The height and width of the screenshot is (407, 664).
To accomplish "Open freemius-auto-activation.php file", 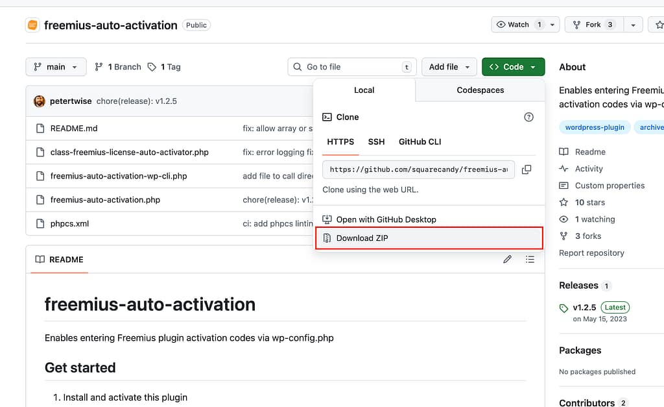I will [105, 199].
